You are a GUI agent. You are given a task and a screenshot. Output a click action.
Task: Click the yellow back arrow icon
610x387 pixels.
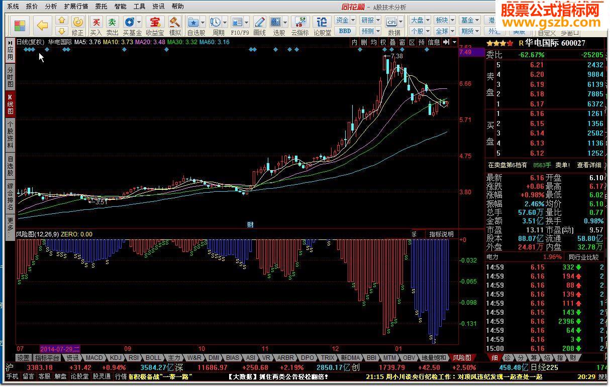tap(43, 26)
